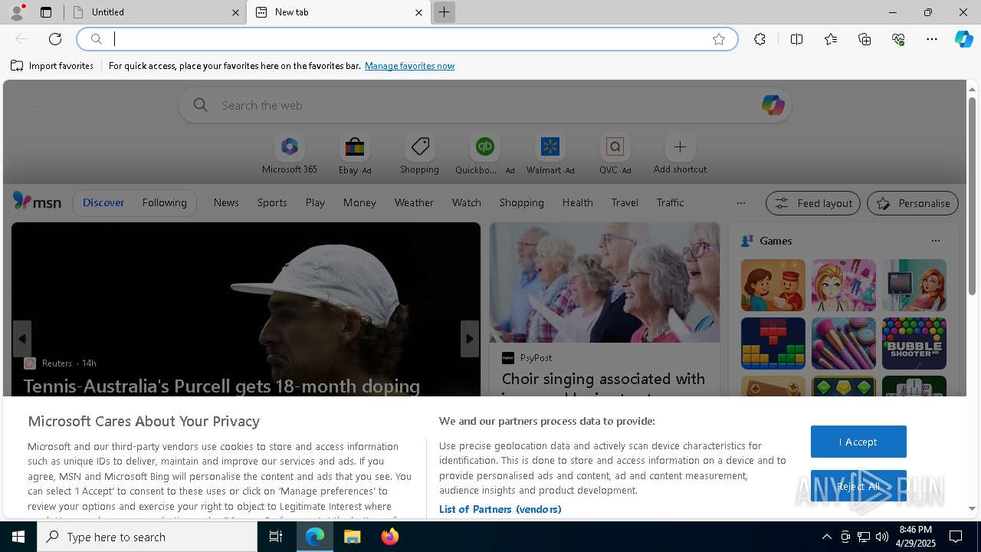Close the Untitled tab

(235, 12)
